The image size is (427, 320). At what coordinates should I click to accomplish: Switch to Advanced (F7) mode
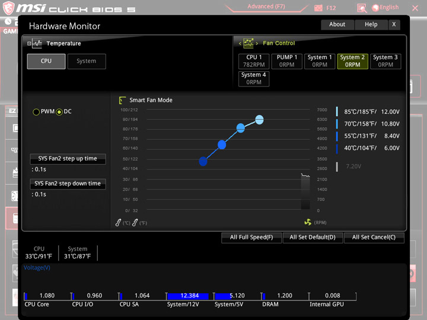266,7
